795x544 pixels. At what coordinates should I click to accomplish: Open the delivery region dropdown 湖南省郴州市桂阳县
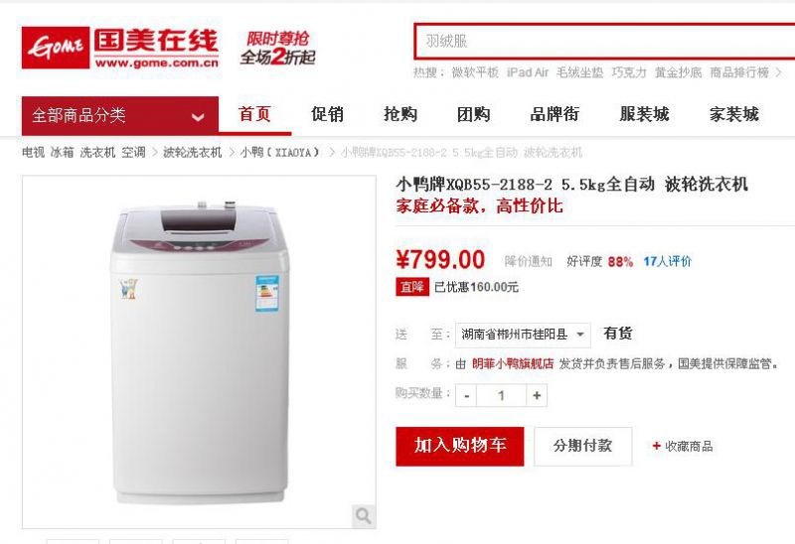523,335
